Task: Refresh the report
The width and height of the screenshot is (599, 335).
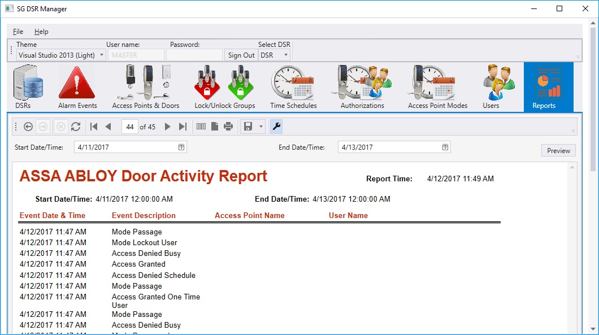Action: [x=76, y=127]
